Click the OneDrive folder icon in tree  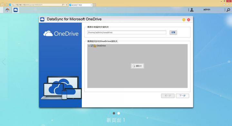(95, 46)
